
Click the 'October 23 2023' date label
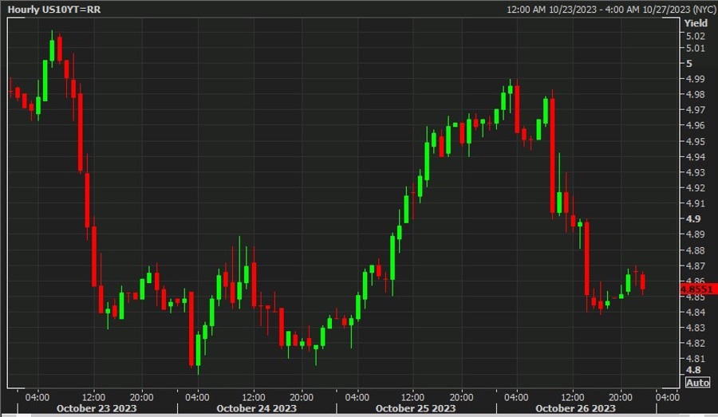(x=97, y=408)
